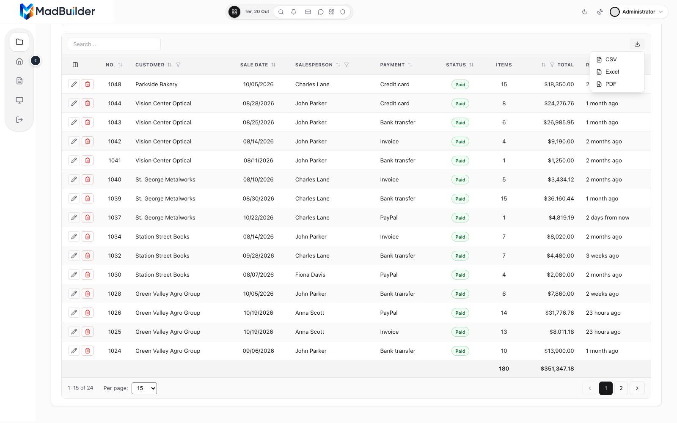Open the monitor sidebar icon

(19, 100)
